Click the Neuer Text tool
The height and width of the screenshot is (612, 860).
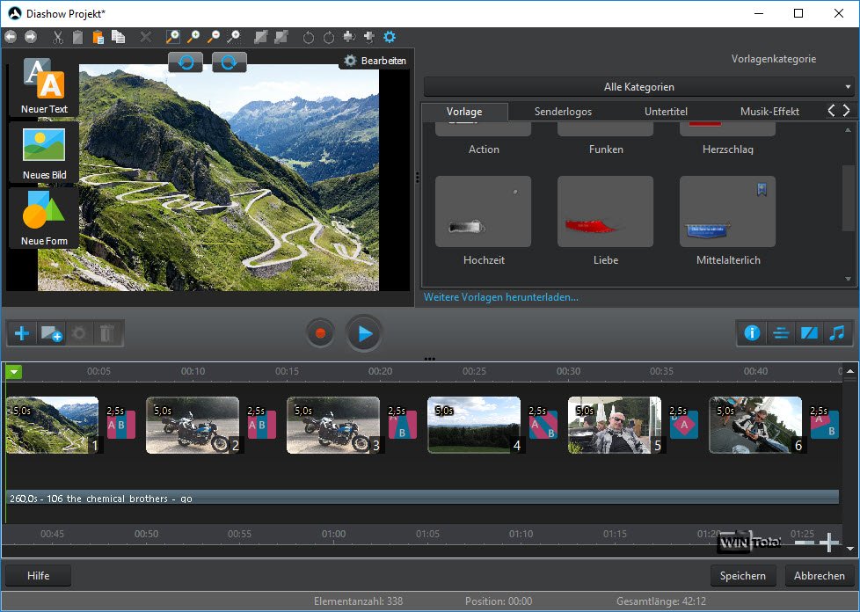44,86
